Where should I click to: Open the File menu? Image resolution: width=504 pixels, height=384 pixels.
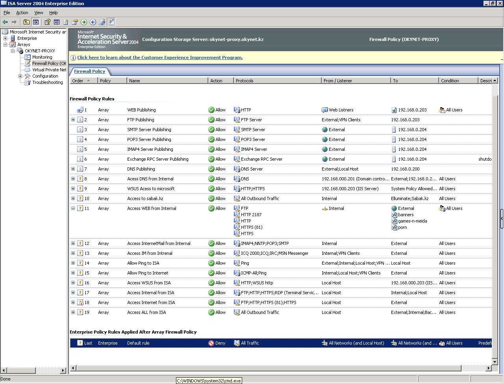7,13
